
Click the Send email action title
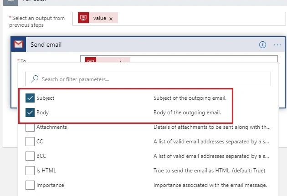pyautogui.click(x=46, y=44)
